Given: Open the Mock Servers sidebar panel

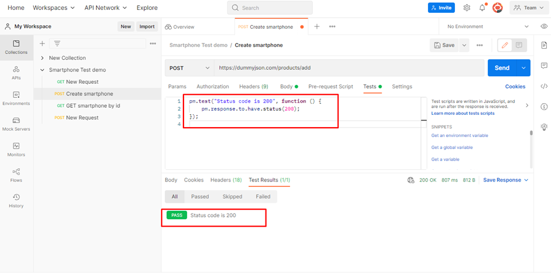Looking at the screenshot, I should click(16, 124).
